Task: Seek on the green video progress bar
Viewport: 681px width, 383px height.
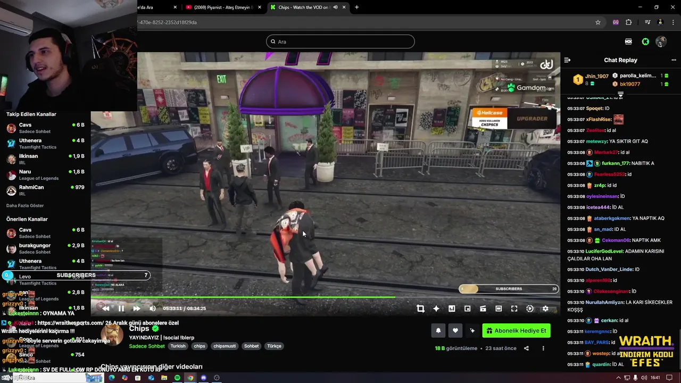Action: pyautogui.click(x=325, y=298)
